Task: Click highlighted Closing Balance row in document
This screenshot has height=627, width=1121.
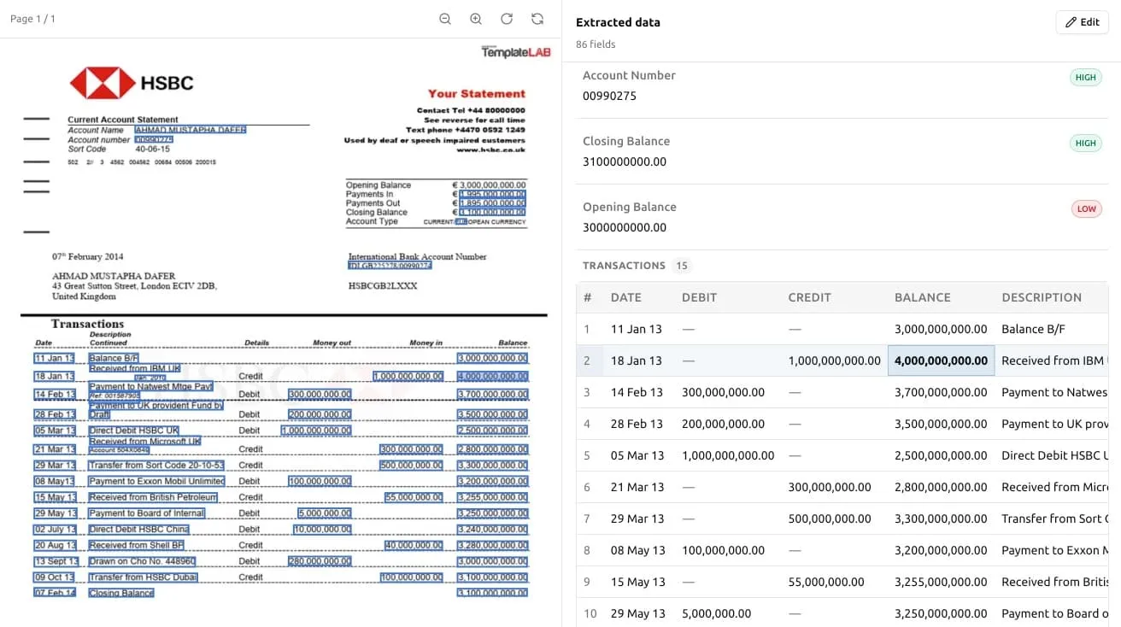Action: click(120, 593)
